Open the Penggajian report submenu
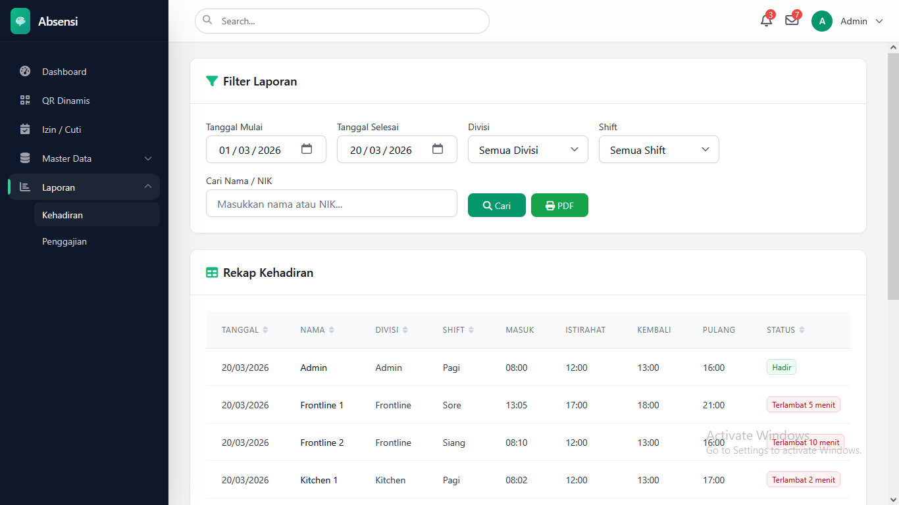This screenshot has width=899, height=505. [x=64, y=241]
